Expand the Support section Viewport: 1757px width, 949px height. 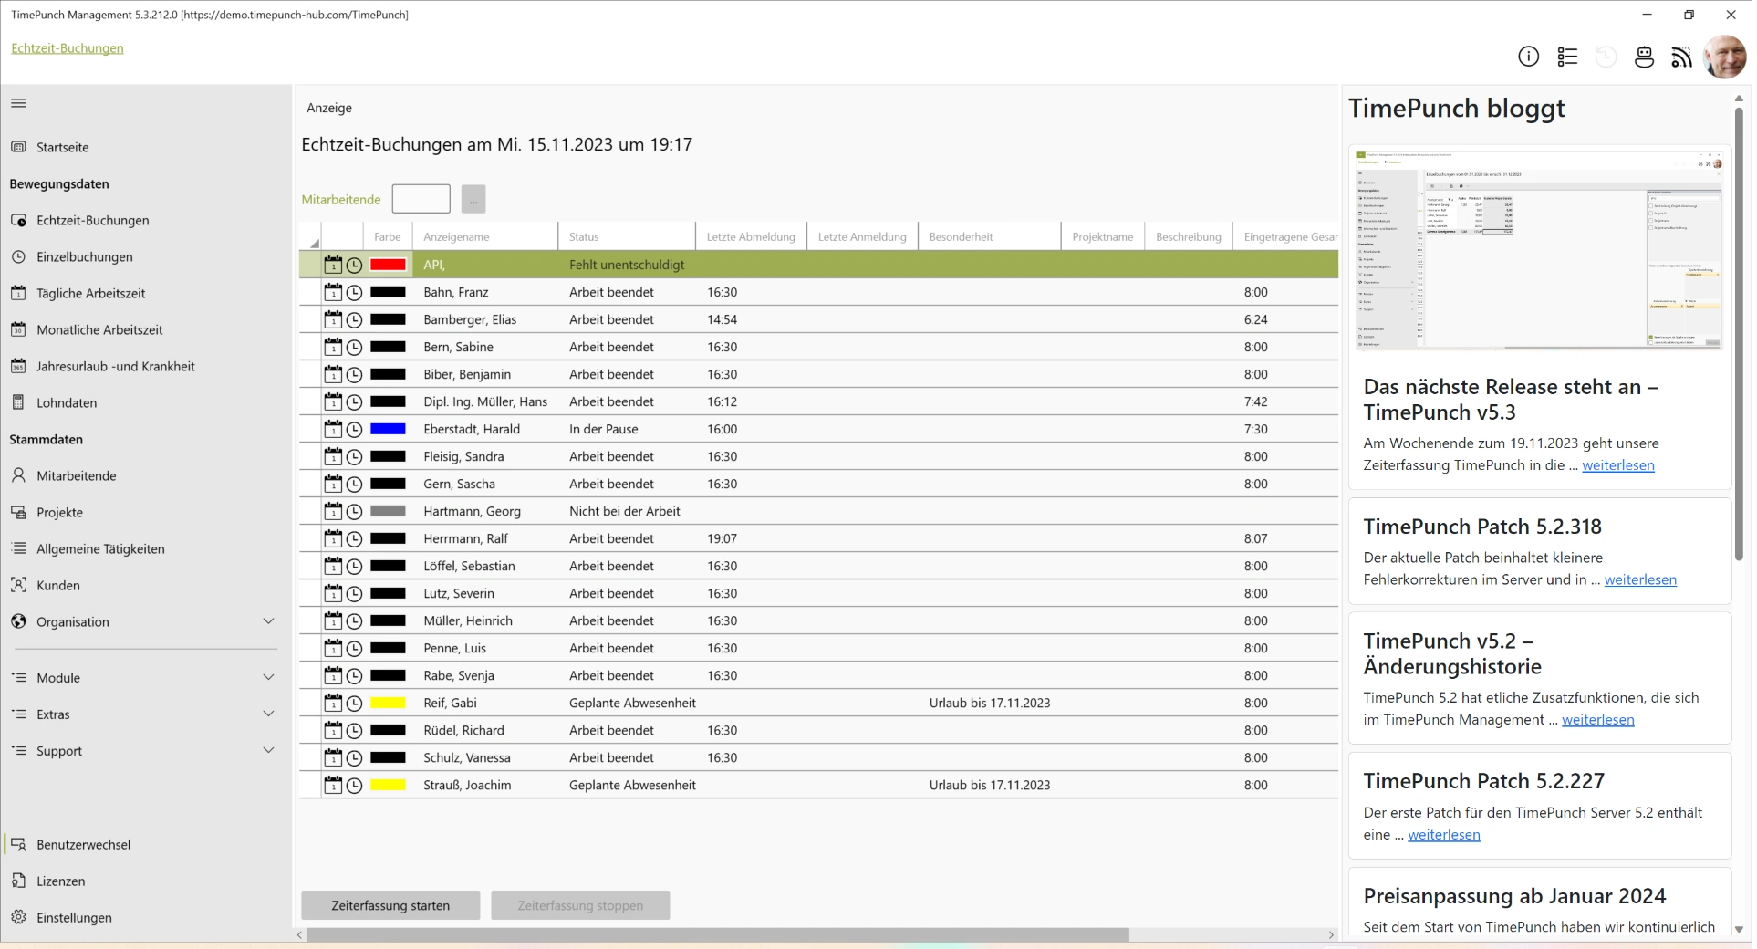point(268,750)
